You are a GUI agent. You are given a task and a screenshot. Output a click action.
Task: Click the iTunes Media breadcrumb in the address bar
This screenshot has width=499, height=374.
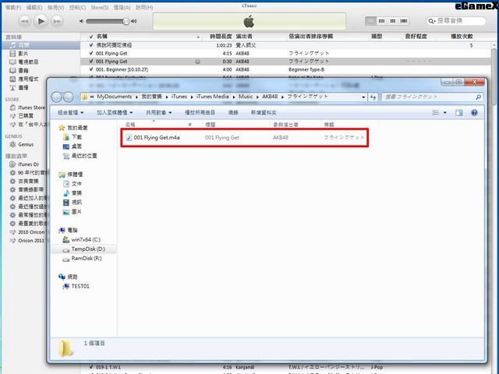click(212, 97)
